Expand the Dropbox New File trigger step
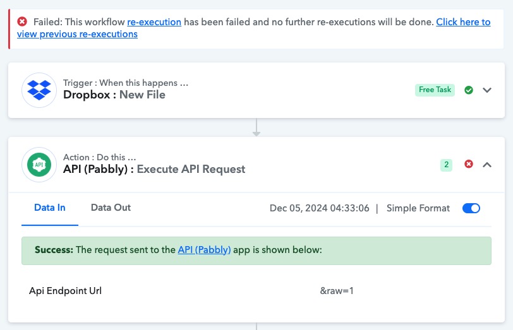The width and height of the screenshot is (513, 330). tap(487, 90)
